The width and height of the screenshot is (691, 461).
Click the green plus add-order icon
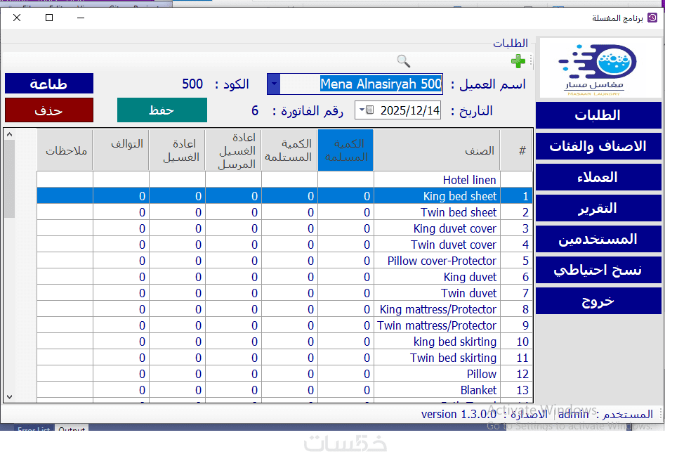(518, 61)
